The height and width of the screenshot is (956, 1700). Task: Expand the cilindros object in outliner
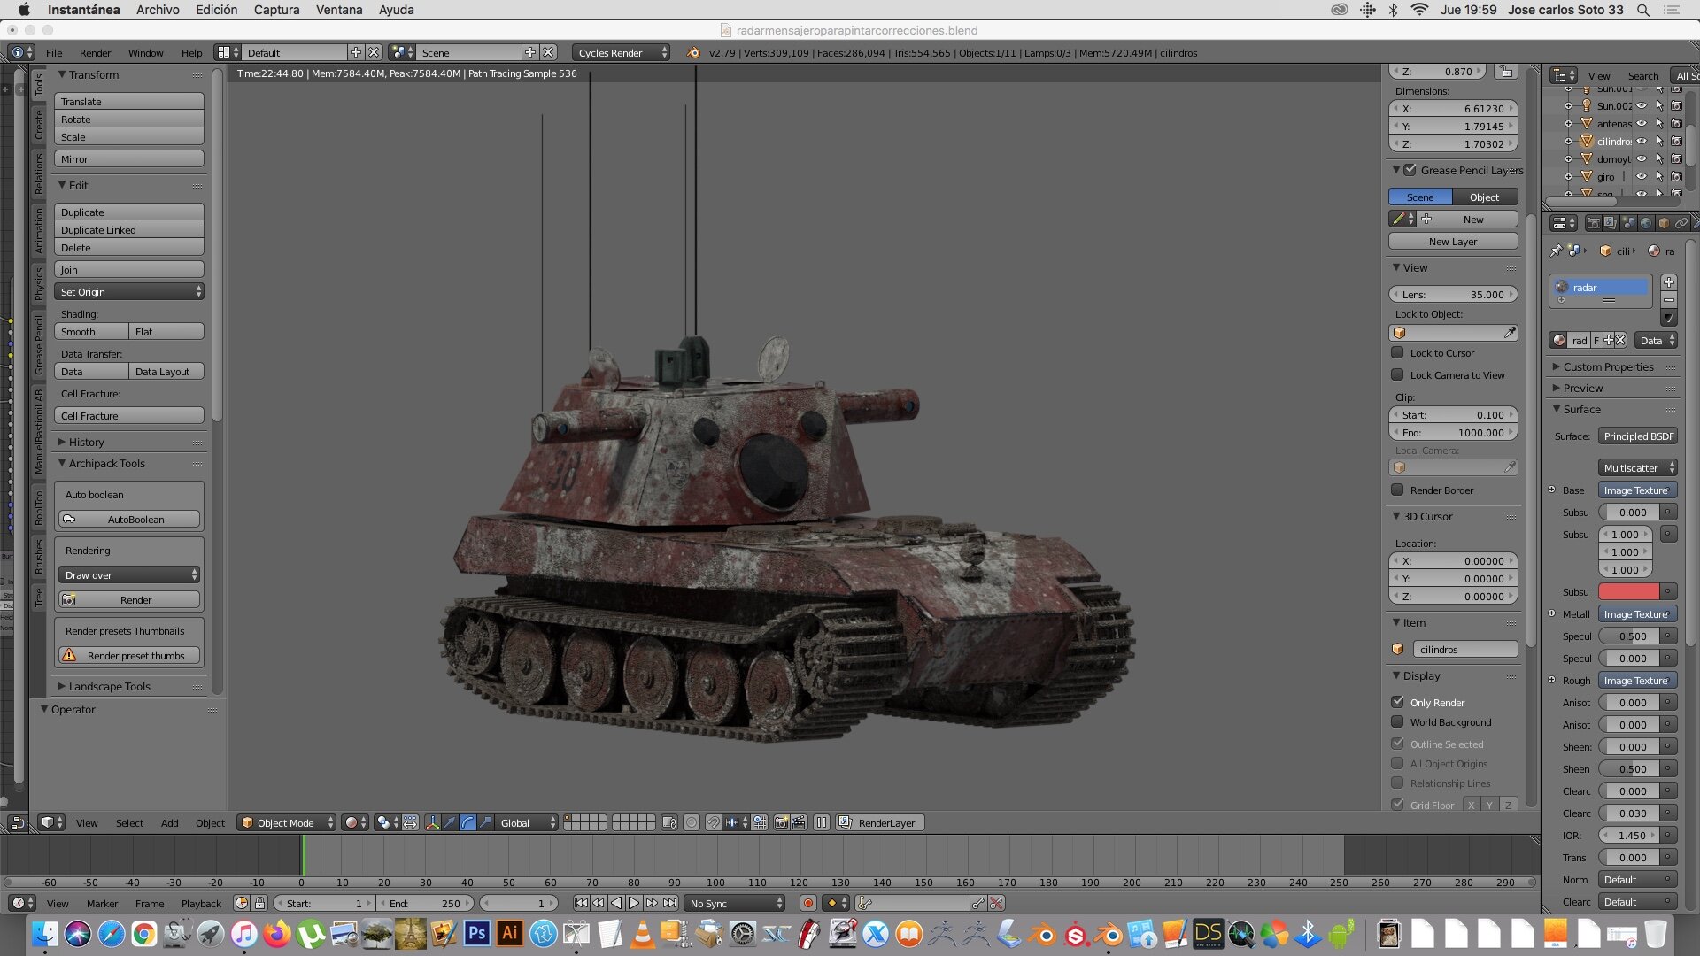(1568, 141)
